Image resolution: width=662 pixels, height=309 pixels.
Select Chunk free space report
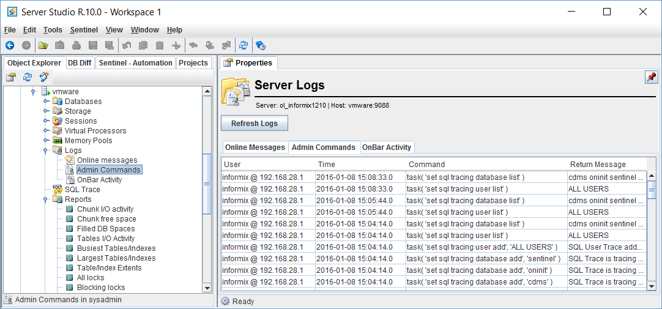106,219
